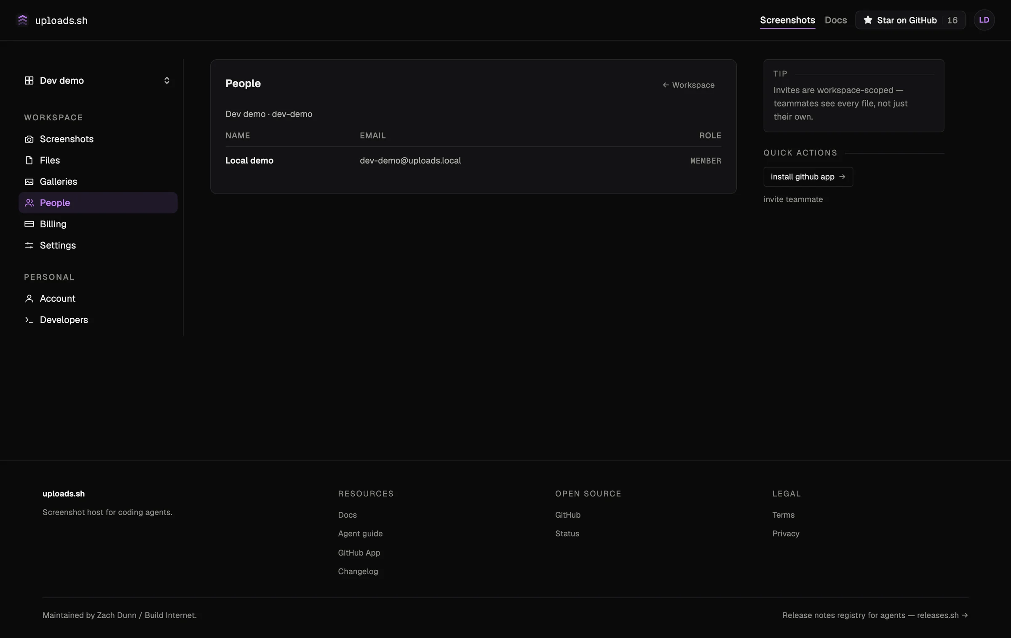The image size is (1011, 638).
Task: Click the uploads.sh footer brand name
Action: pos(64,494)
